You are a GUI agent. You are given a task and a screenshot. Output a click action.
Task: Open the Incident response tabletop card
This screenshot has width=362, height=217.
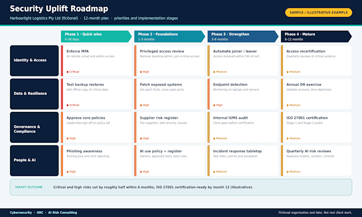[x=243, y=161]
